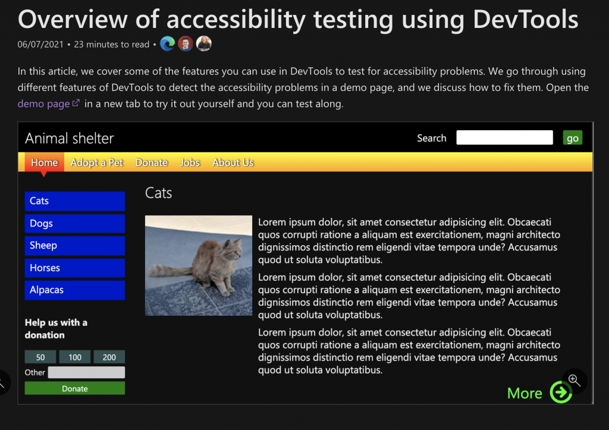Click the Microsoft Edge contributor avatar
Viewport: 609px width, 430px height.
click(167, 43)
